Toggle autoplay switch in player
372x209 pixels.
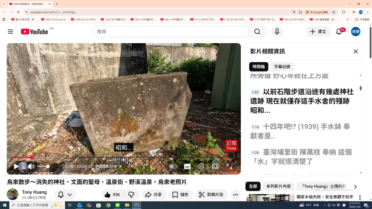(x=173, y=166)
